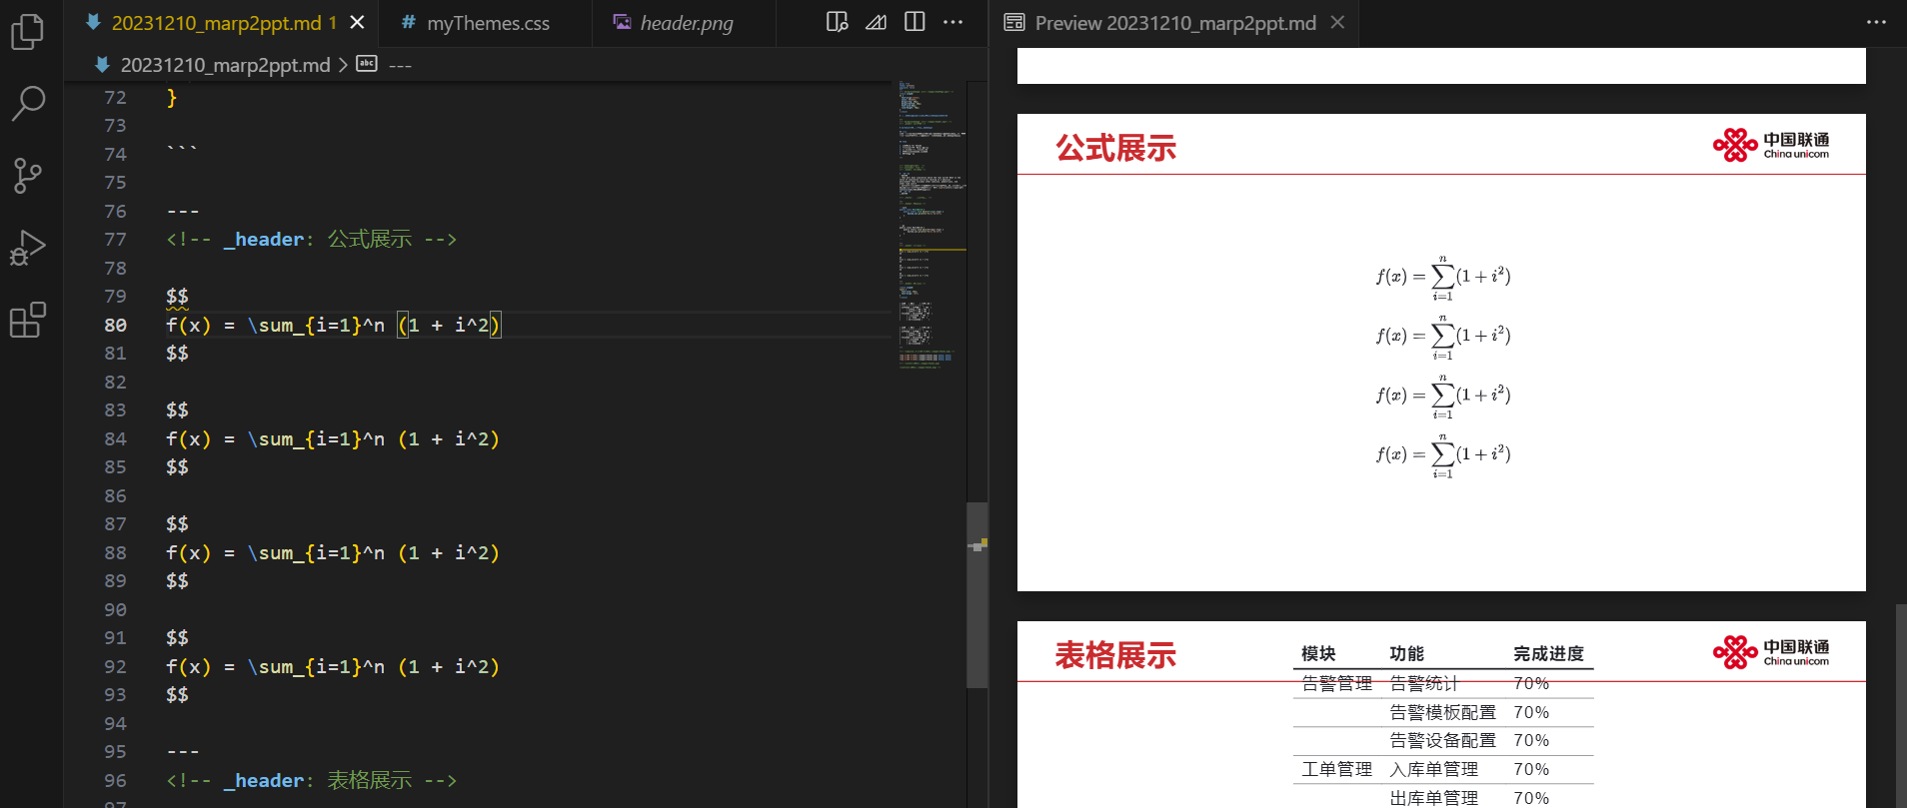1907x808 pixels.
Task: Click the Marp quick pick icon
Action: (x=876, y=22)
